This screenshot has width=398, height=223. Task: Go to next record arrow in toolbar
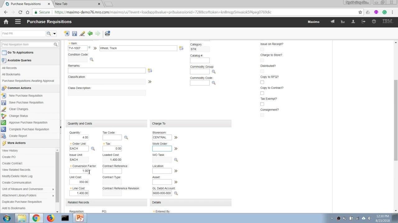point(98,33)
